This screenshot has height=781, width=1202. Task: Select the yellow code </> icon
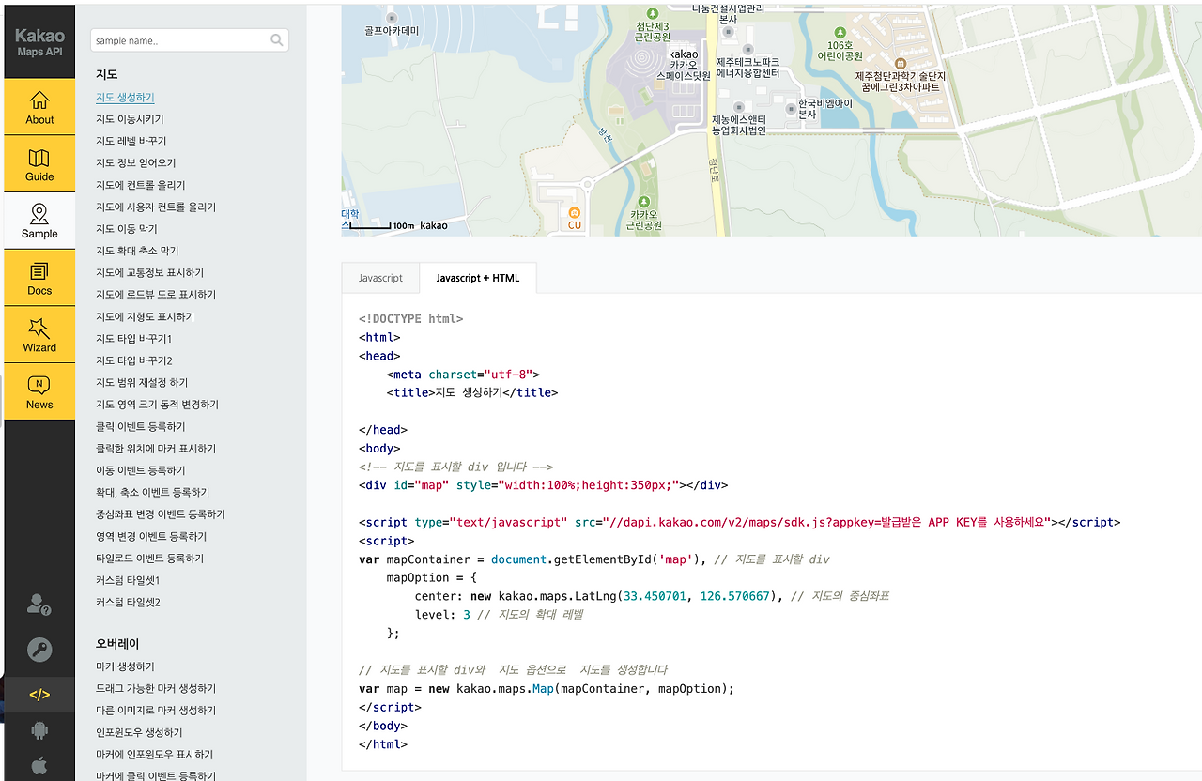(x=39, y=695)
